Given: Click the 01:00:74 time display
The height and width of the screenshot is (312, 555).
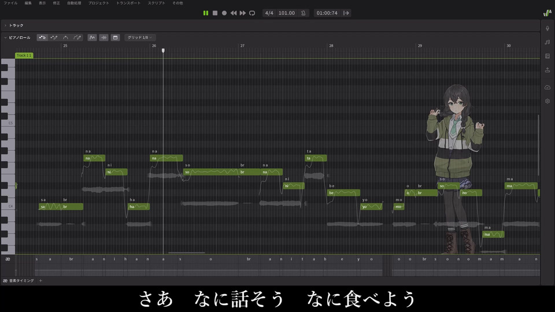Looking at the screenshot, I should coord(327,13).
